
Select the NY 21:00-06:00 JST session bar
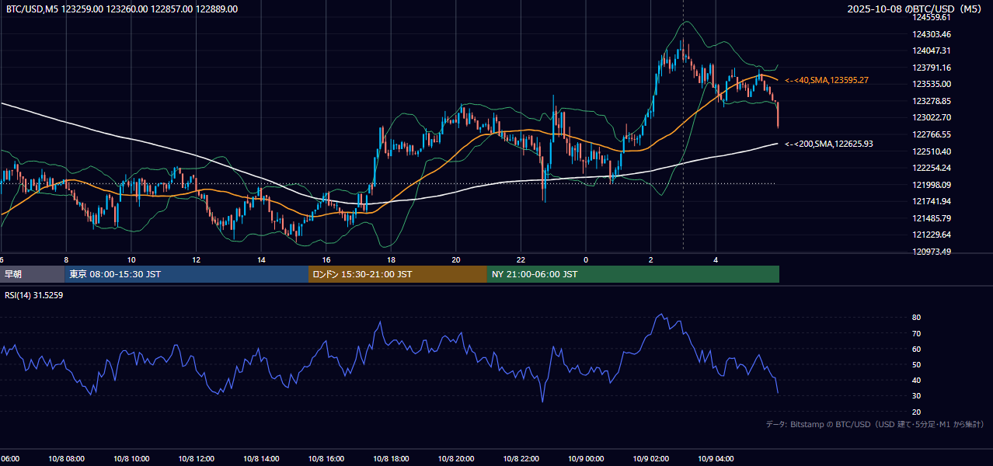point(633,274)
